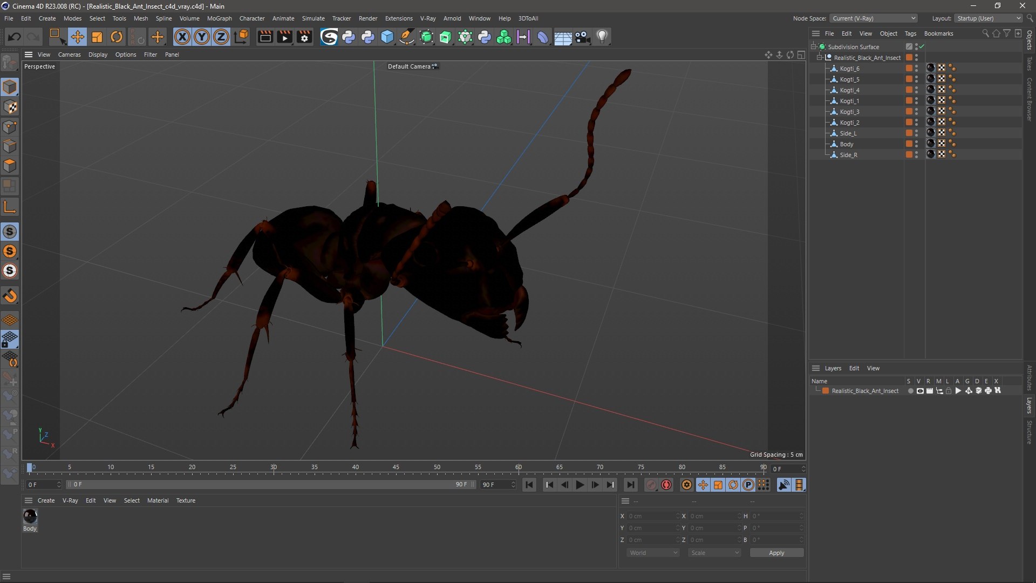Select the Body material thumbnail
Screen dimensions: 1036x583
30,517
